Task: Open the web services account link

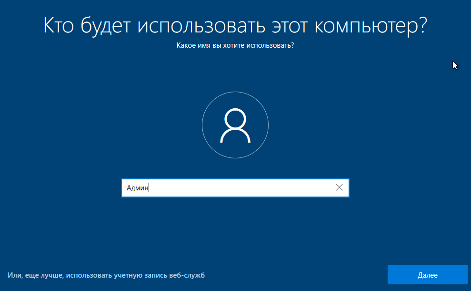Action: 106,275
